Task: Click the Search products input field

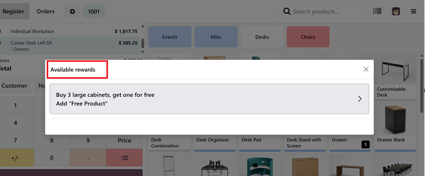Action: point(326,11)
